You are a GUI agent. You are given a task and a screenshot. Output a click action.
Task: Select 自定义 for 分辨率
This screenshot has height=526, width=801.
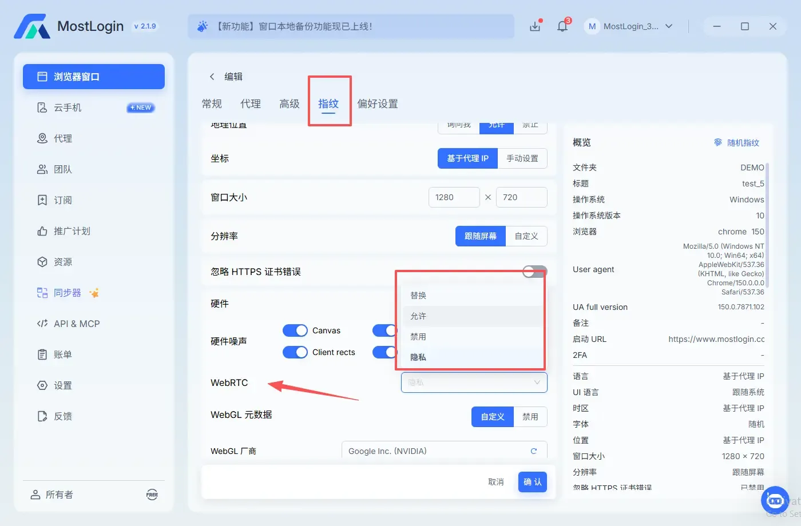[526, 236]
